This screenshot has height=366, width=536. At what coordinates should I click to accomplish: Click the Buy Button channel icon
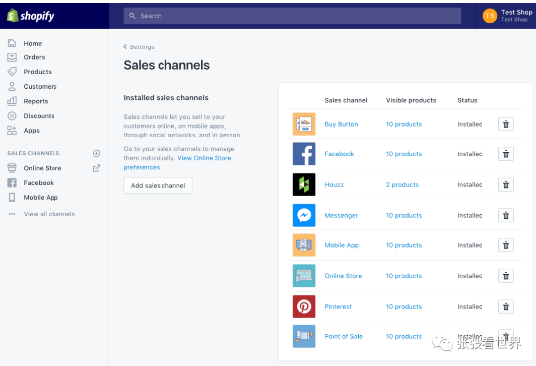coord(304,124)
